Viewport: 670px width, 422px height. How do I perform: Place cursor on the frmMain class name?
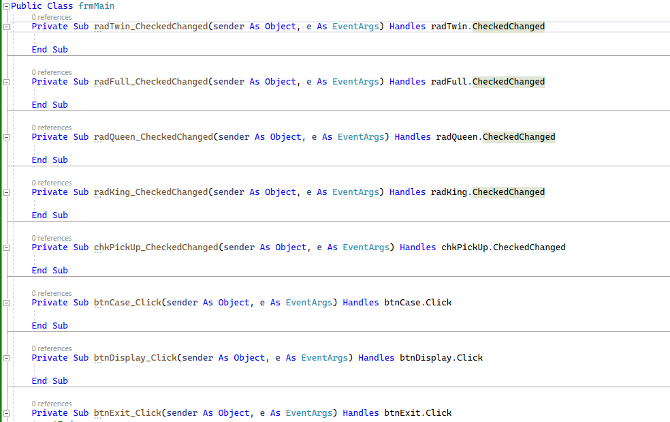[95, 5]
